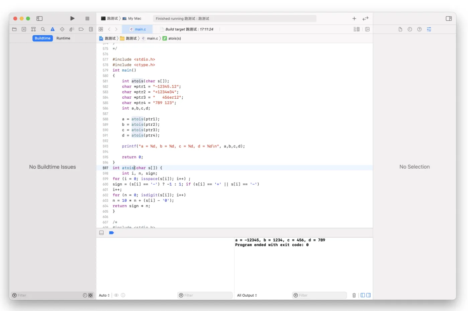Select the main.c editor tab
468x311 pixels.
click(137, 29)
